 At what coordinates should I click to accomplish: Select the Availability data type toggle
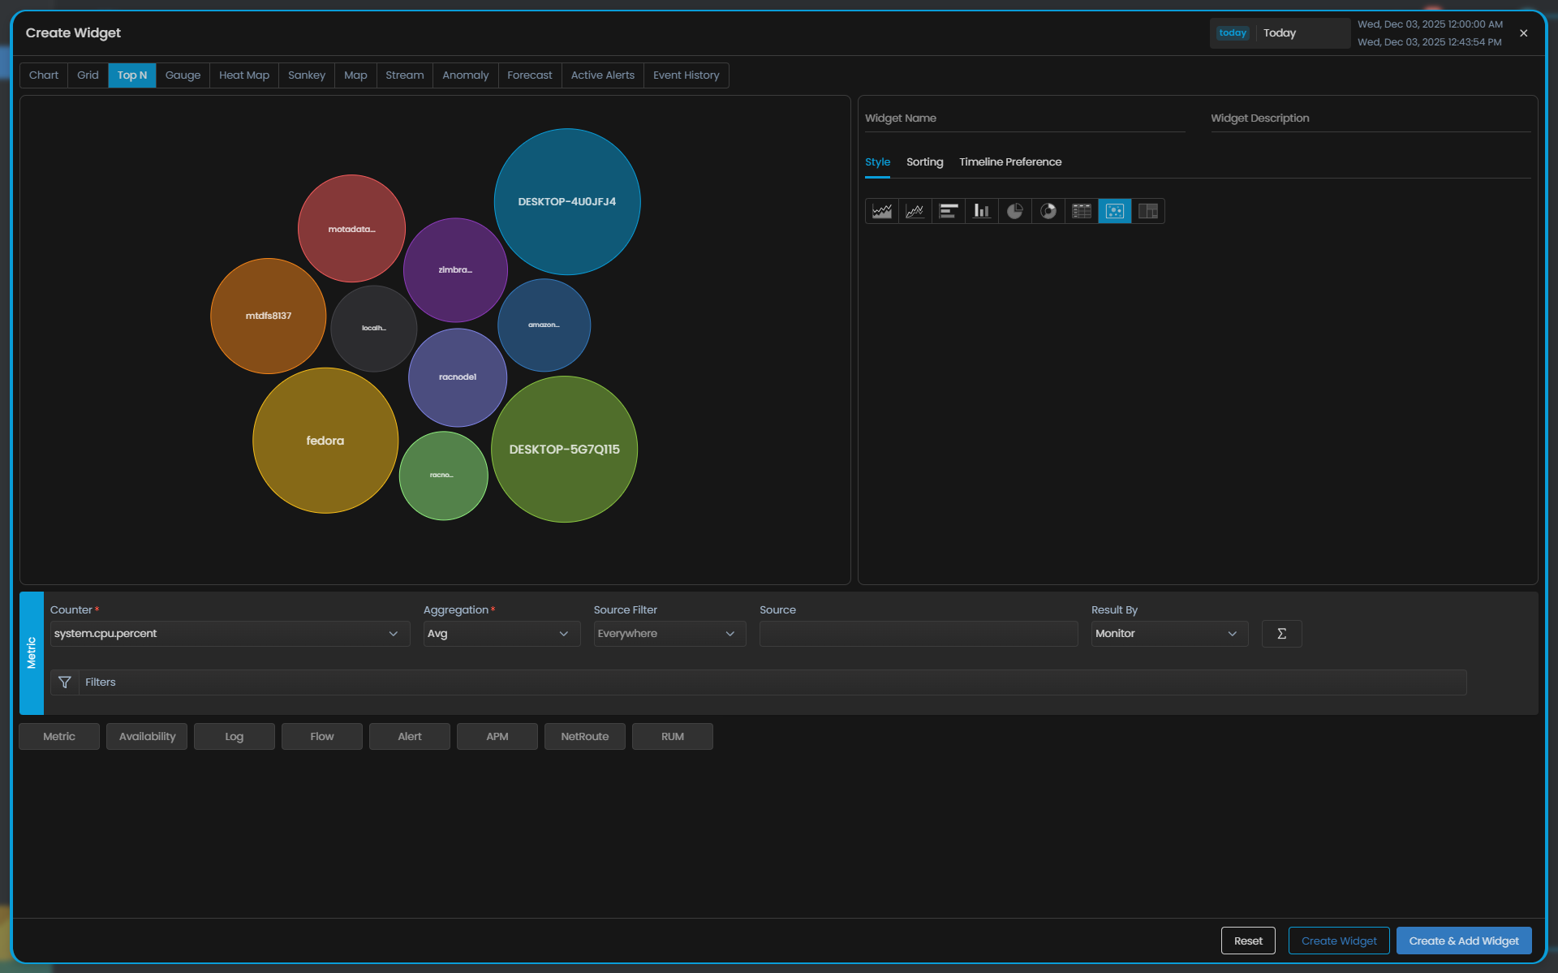[147, 737]
